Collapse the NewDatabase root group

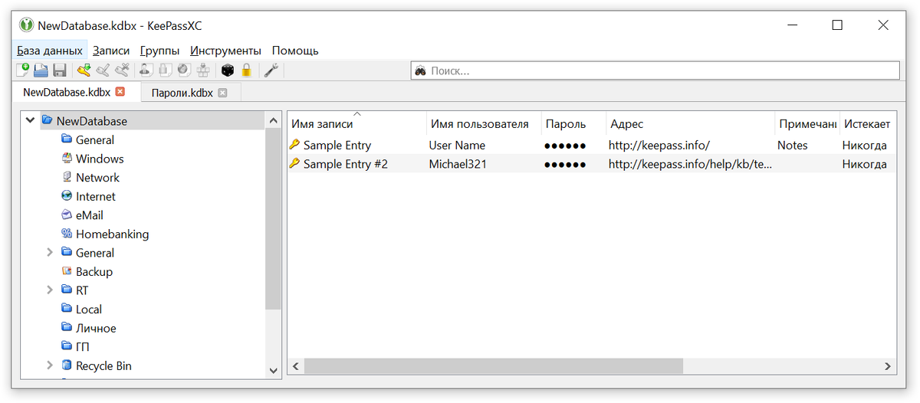pos(30,120)
